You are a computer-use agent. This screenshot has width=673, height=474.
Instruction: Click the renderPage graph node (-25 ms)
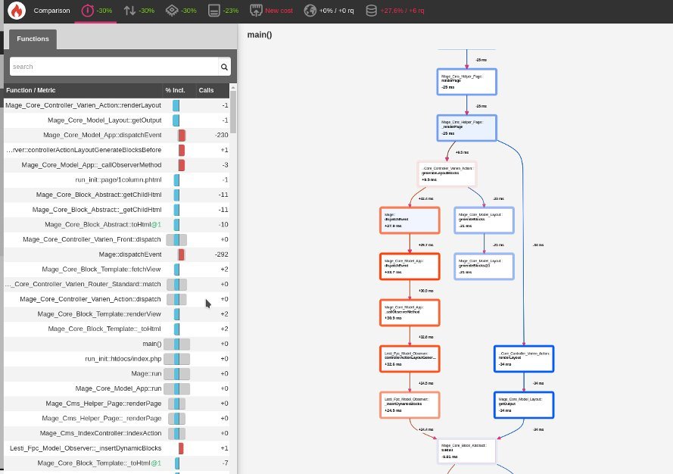coord(466,82)
